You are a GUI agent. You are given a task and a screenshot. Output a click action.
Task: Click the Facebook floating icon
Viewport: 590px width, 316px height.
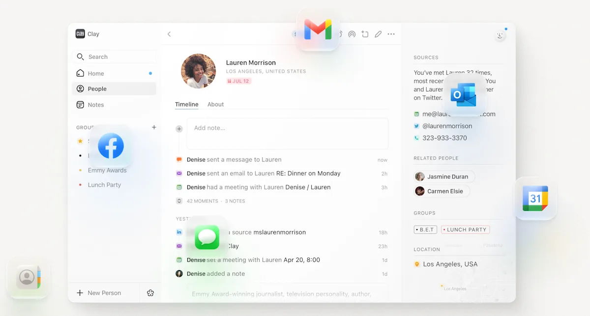[x=111, y=146]
